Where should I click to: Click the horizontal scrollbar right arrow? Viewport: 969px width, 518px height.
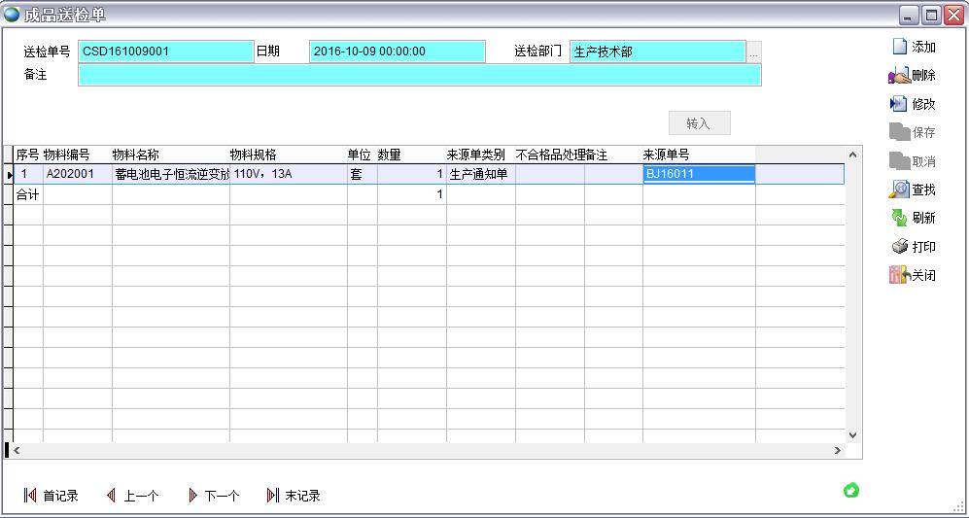[x=838, y=451]
